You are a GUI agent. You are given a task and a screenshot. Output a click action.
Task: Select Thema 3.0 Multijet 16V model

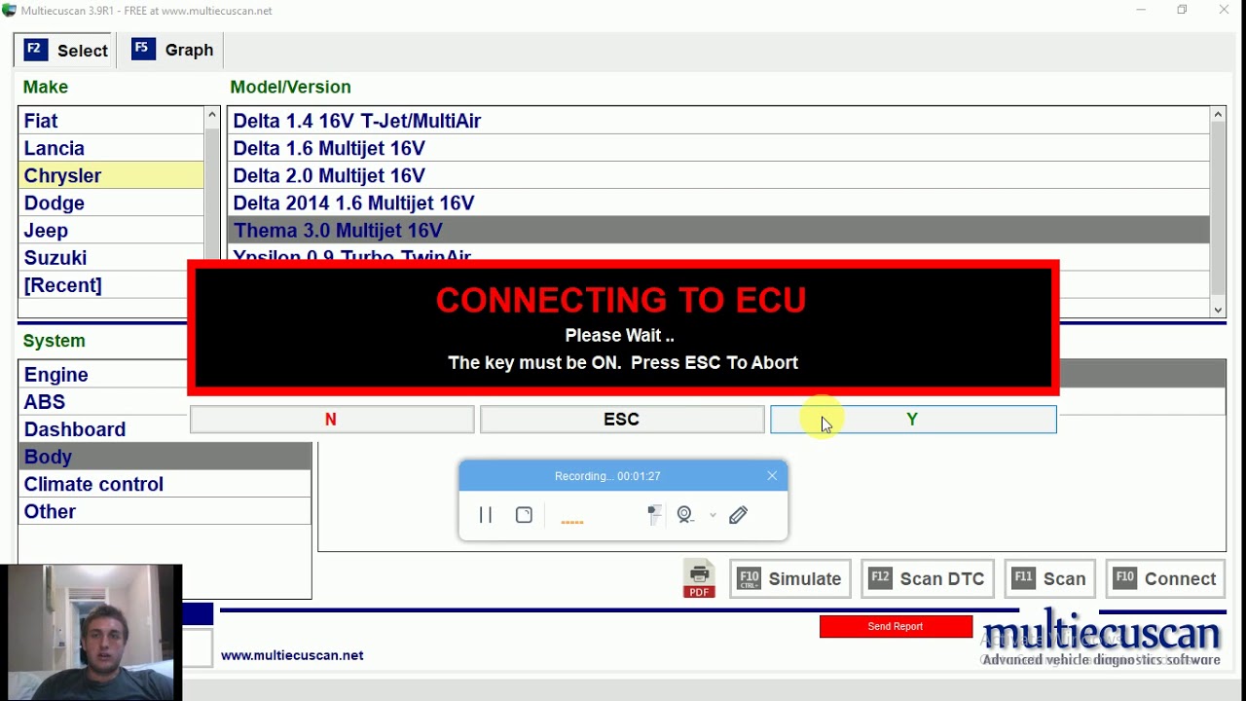pos(718,230)
